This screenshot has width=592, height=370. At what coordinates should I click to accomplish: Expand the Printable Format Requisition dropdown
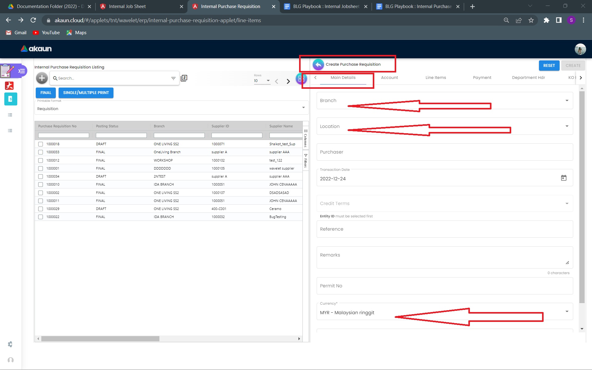[303, 108]
